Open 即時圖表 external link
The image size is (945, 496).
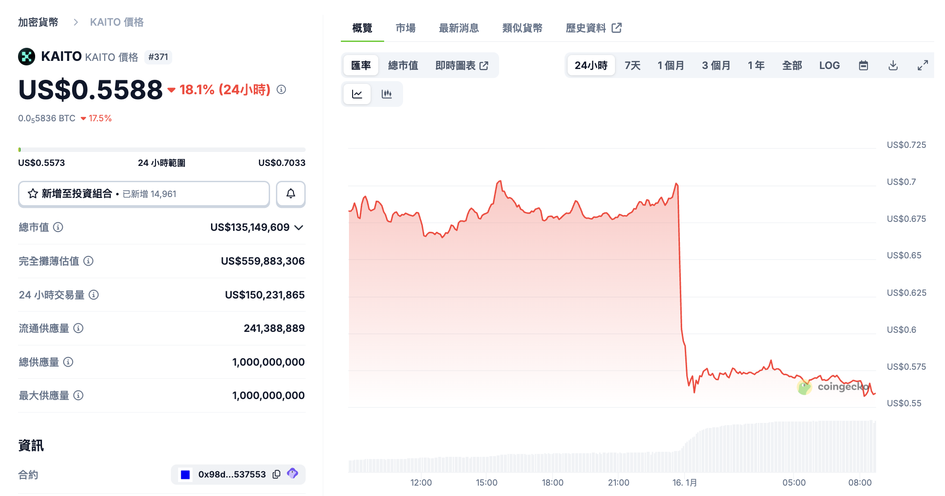(x=462, y=65)
